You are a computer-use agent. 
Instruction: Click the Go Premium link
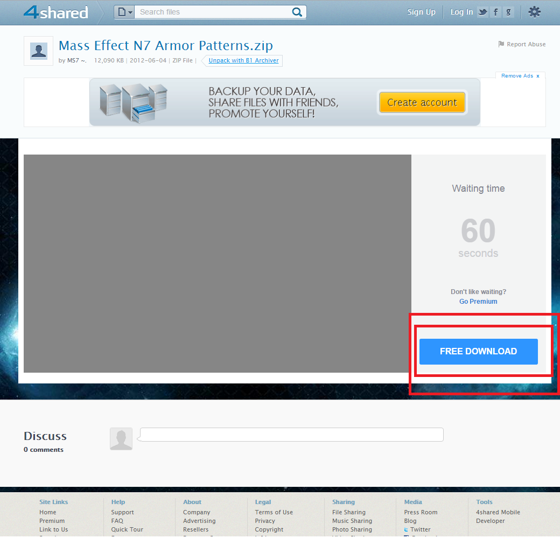coord(478,302)
